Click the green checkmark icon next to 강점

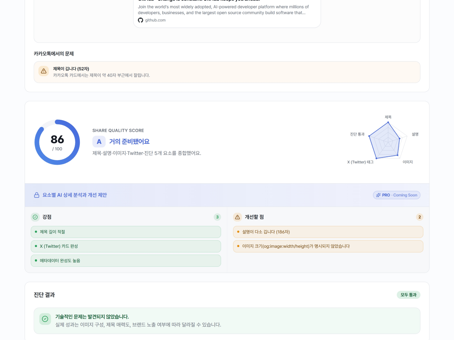click(35, 217)
